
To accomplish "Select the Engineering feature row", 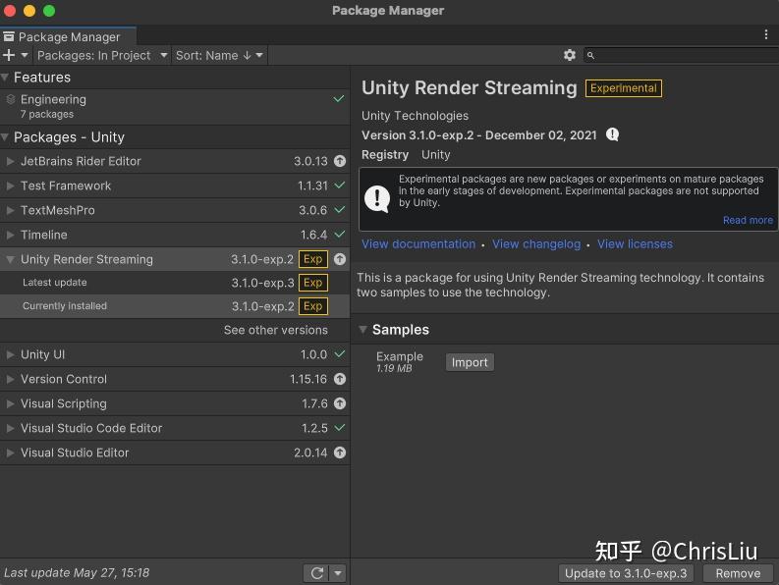I will (175, 106).
